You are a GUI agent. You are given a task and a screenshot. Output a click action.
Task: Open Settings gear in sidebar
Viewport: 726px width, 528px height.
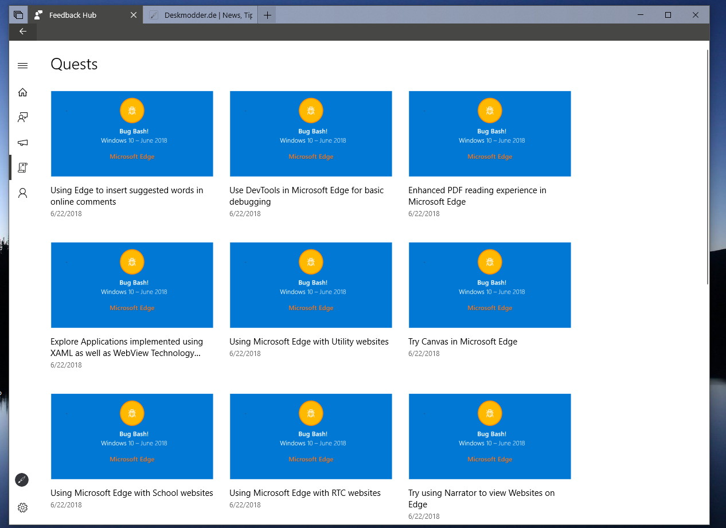click(22, 507)
